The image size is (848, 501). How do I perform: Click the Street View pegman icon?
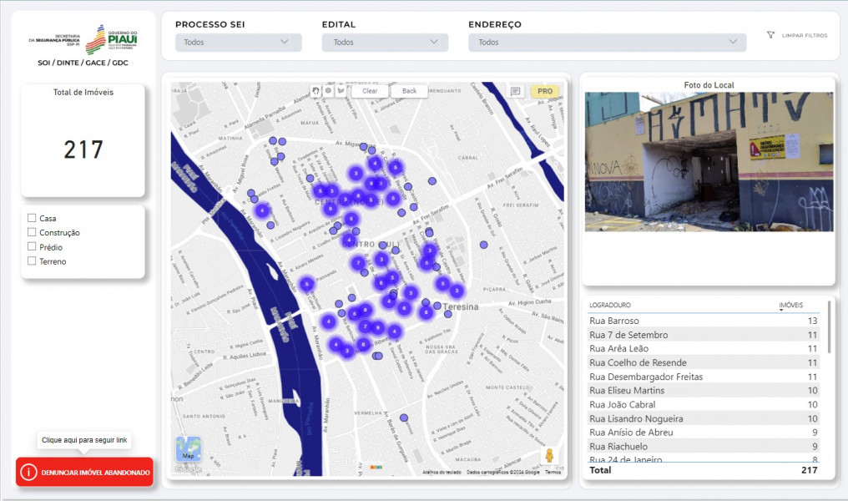[548, 456]
